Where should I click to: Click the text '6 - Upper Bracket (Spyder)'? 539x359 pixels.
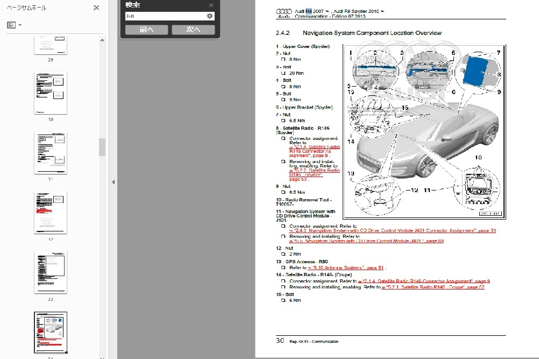tap(304, 107)
